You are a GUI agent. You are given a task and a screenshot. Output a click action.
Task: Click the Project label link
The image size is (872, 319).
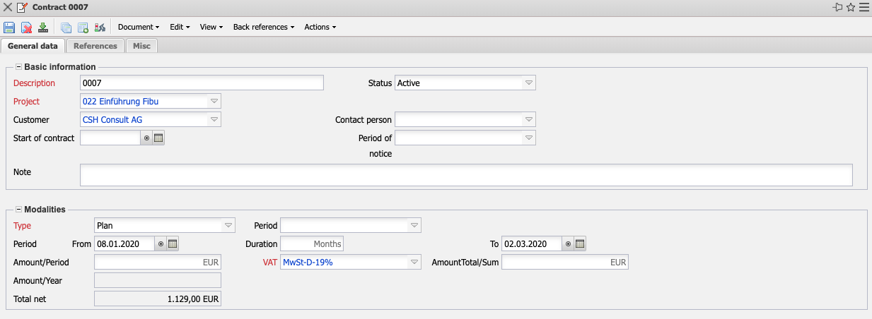pos(27,102)
